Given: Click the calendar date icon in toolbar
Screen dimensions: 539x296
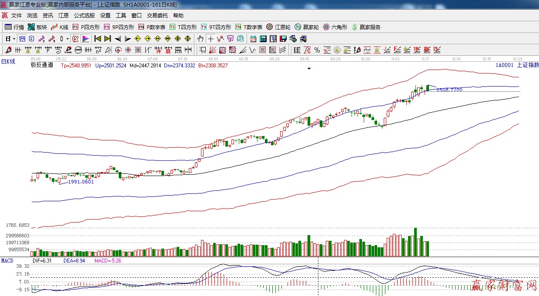Looking at the screenshot, I should 253,39.
